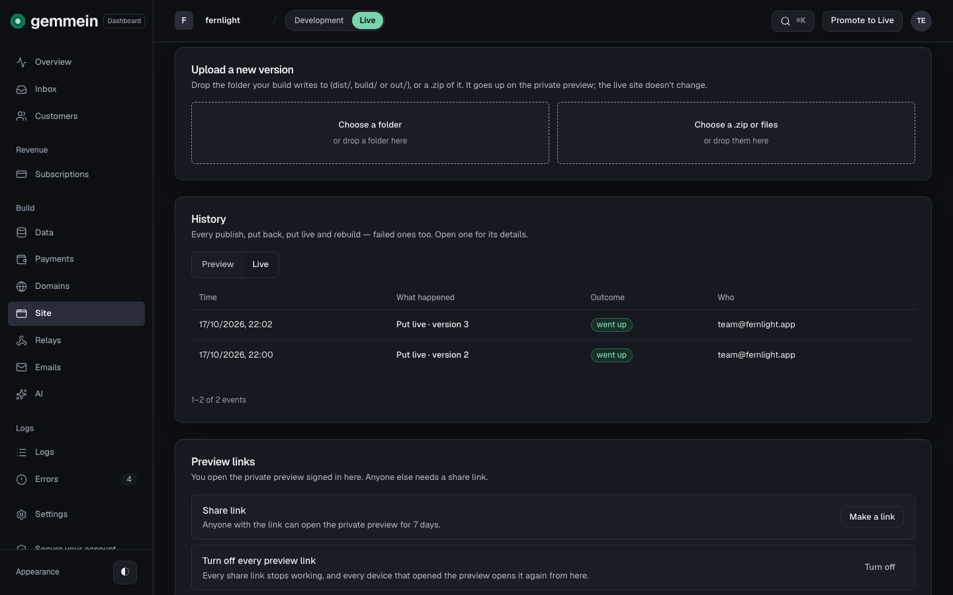Viewport: 953px width, 595px height.
Task: Click Turn off preview links button
Action: [880, 567]
